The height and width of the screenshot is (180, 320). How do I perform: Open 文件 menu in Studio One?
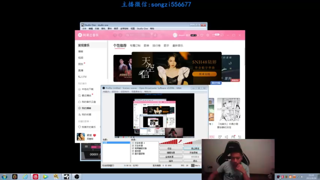click(x=84, y=28)
